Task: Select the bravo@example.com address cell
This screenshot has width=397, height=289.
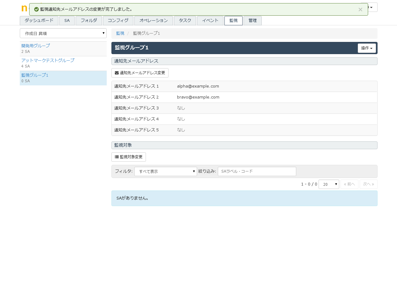Action: click(x=198, y=97)
